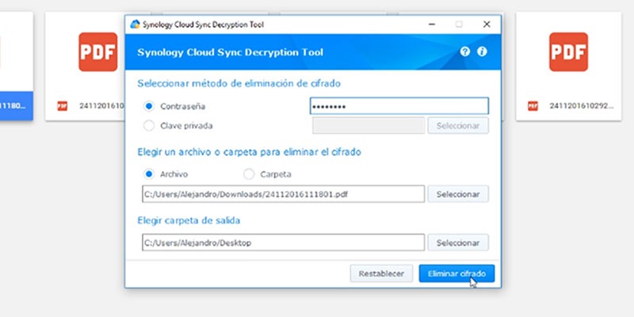Click Seleccionar next to output folder
Screen dimensions: 634x317
pos(458,243)
